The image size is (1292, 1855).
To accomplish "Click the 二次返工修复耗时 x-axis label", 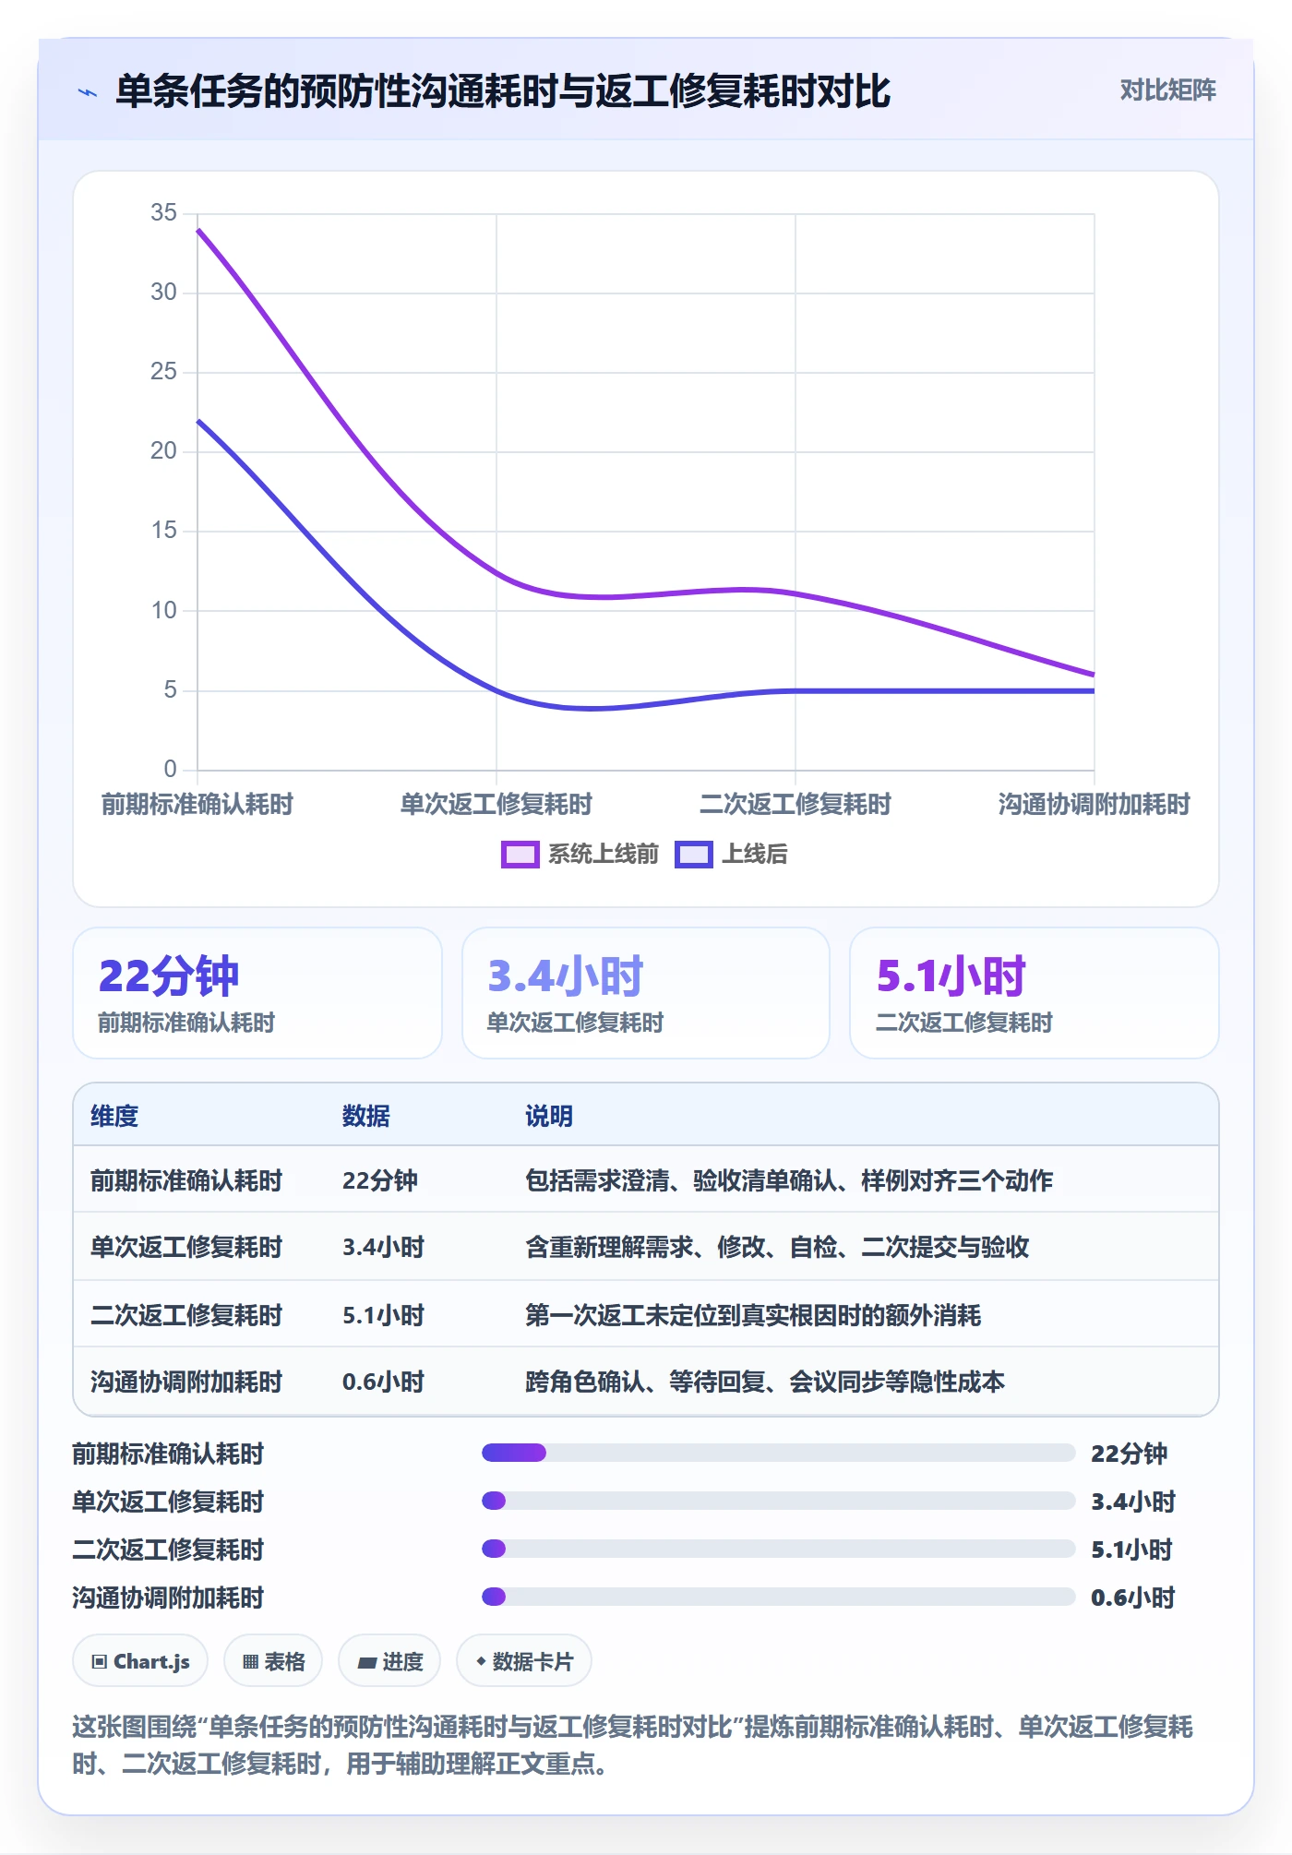I will click(796, 804).
